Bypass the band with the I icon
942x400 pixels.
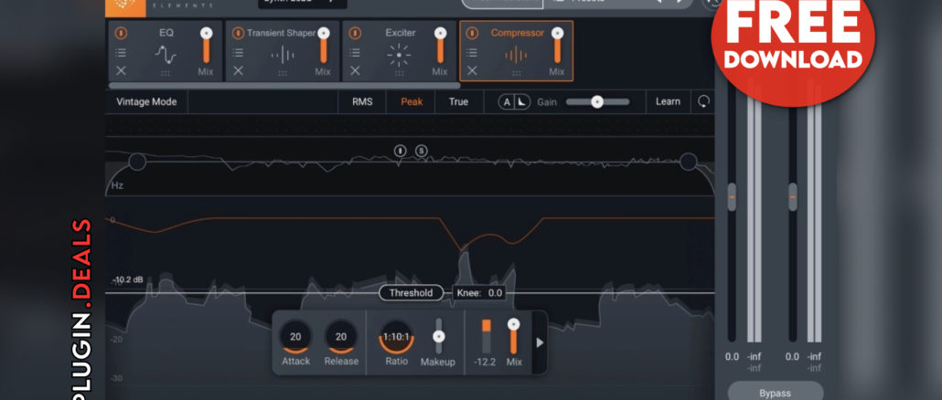[x=401, y=151]
